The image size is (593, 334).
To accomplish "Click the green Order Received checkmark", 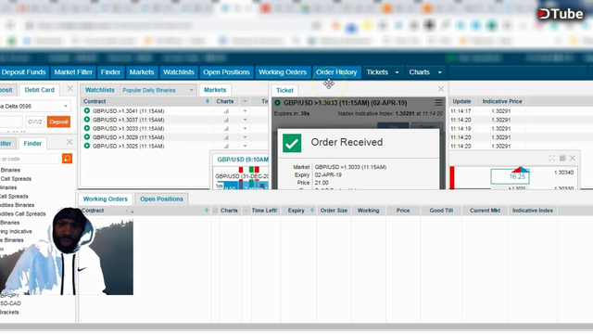I will 292,143.
